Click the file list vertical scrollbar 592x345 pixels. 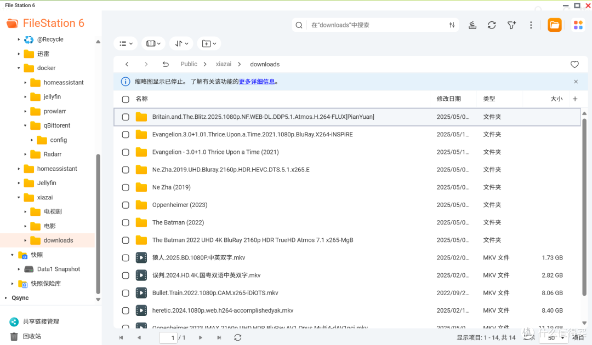[584, 208]
